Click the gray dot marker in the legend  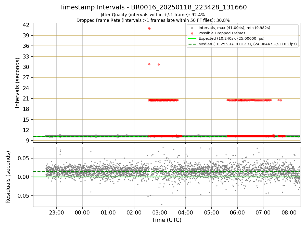[192, 28]
